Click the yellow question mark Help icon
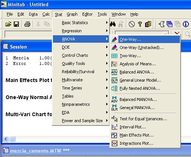Viewport: 191px width, 157px height. pyautogui.click(x=140, y=24)
